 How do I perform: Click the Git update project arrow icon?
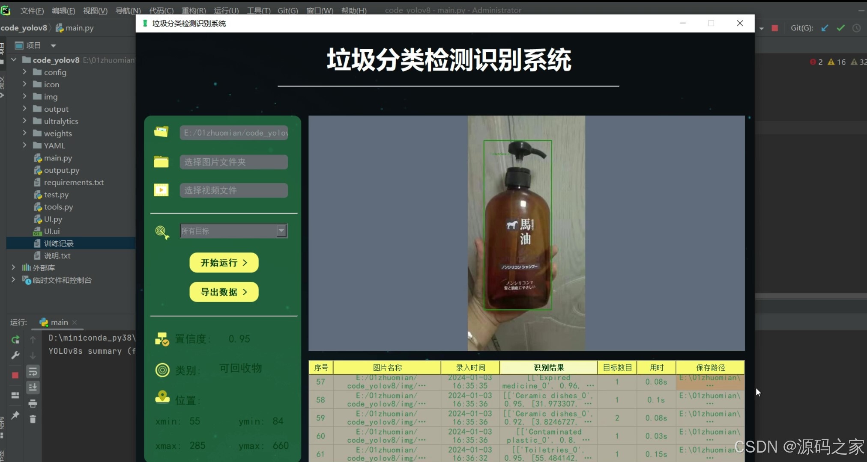(825, 28)
